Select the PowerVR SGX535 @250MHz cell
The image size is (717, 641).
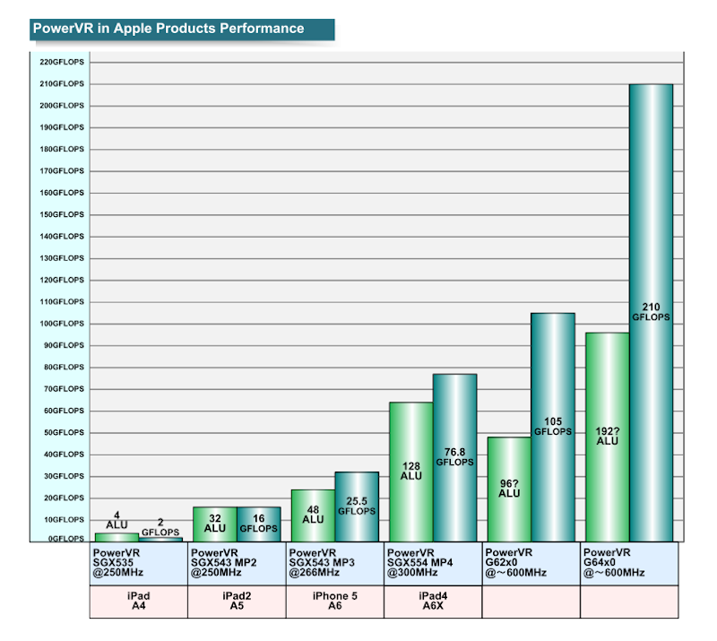139,564
